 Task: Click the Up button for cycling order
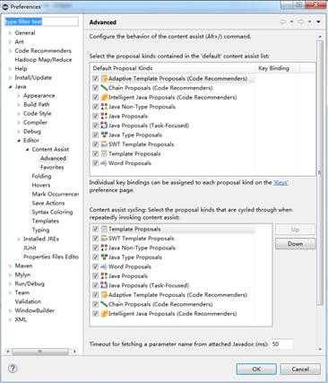(x=295, y=230)
